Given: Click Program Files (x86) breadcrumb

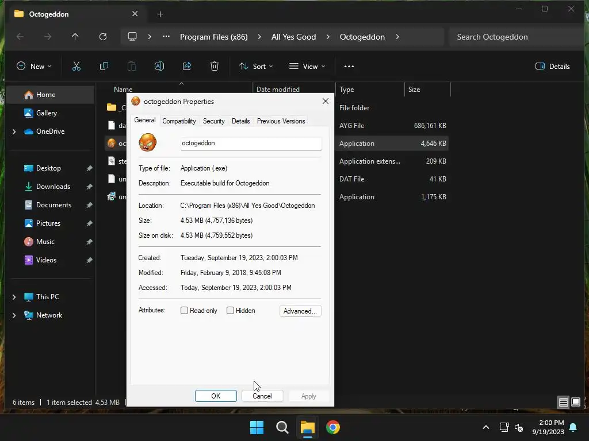Looking at the screenshot, I should click(x=214, y=37).
